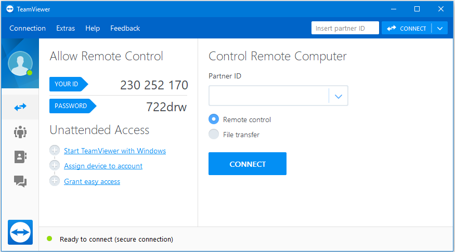Open Assign device to account link

[x=103, y=166]
